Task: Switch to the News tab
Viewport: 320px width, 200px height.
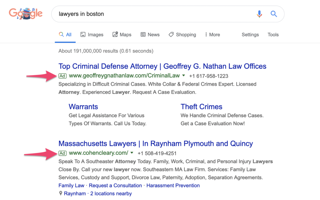Action: click(x=150, y=35)
